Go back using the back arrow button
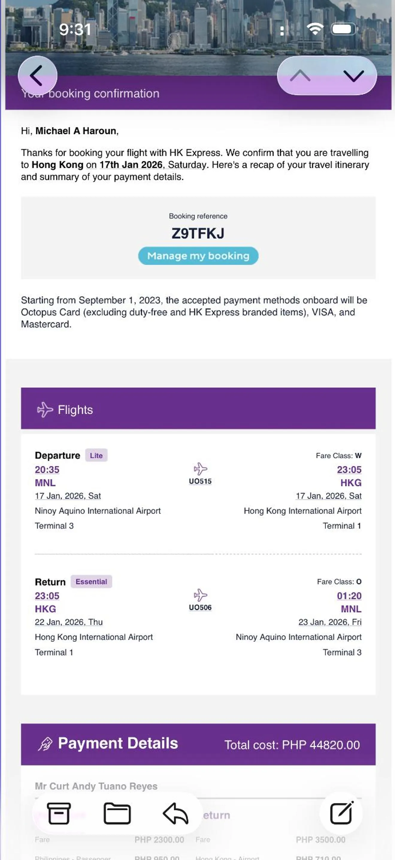Viewport: 395px width, 860px height. (37, 76)
